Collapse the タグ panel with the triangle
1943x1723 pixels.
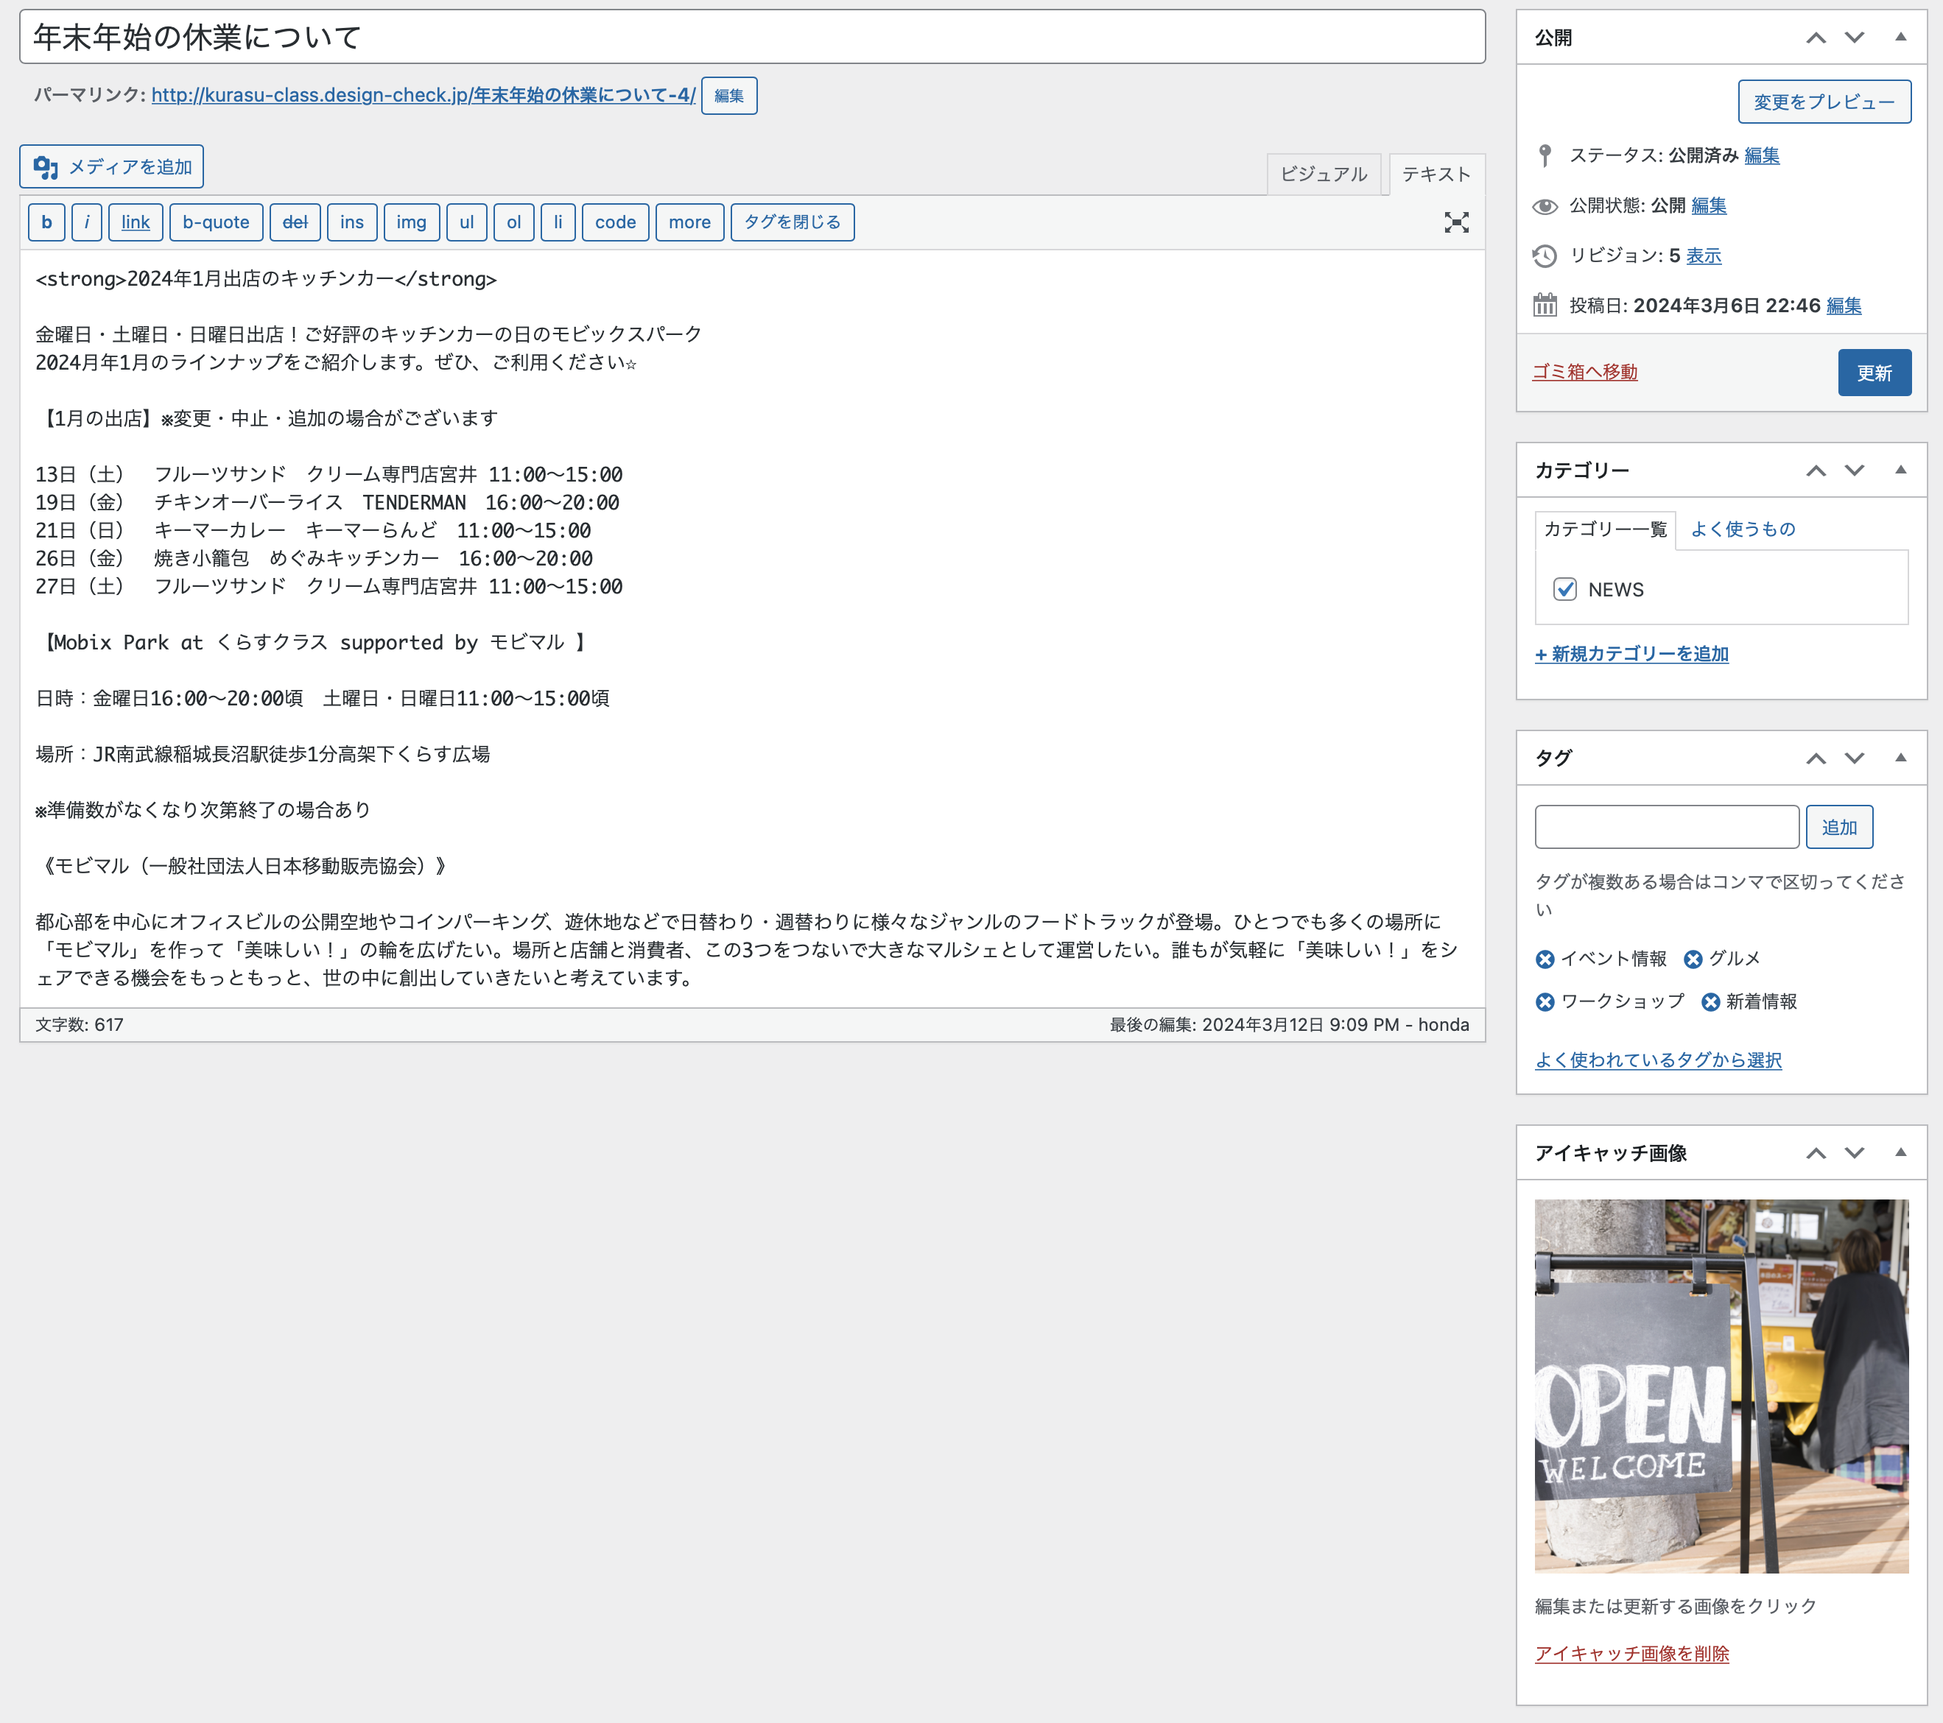click(1900, 758)
